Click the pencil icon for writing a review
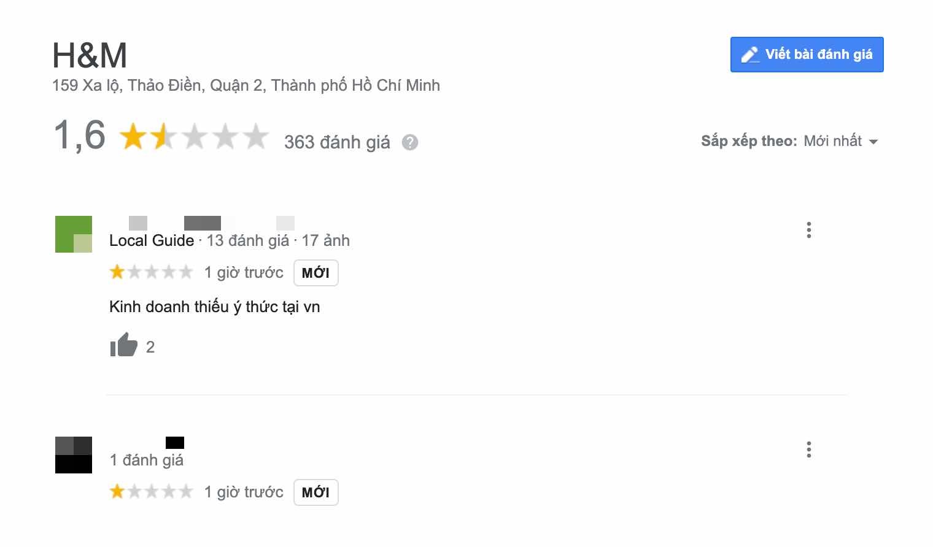Screen dimensions: 933x547 tap(749, 55)
